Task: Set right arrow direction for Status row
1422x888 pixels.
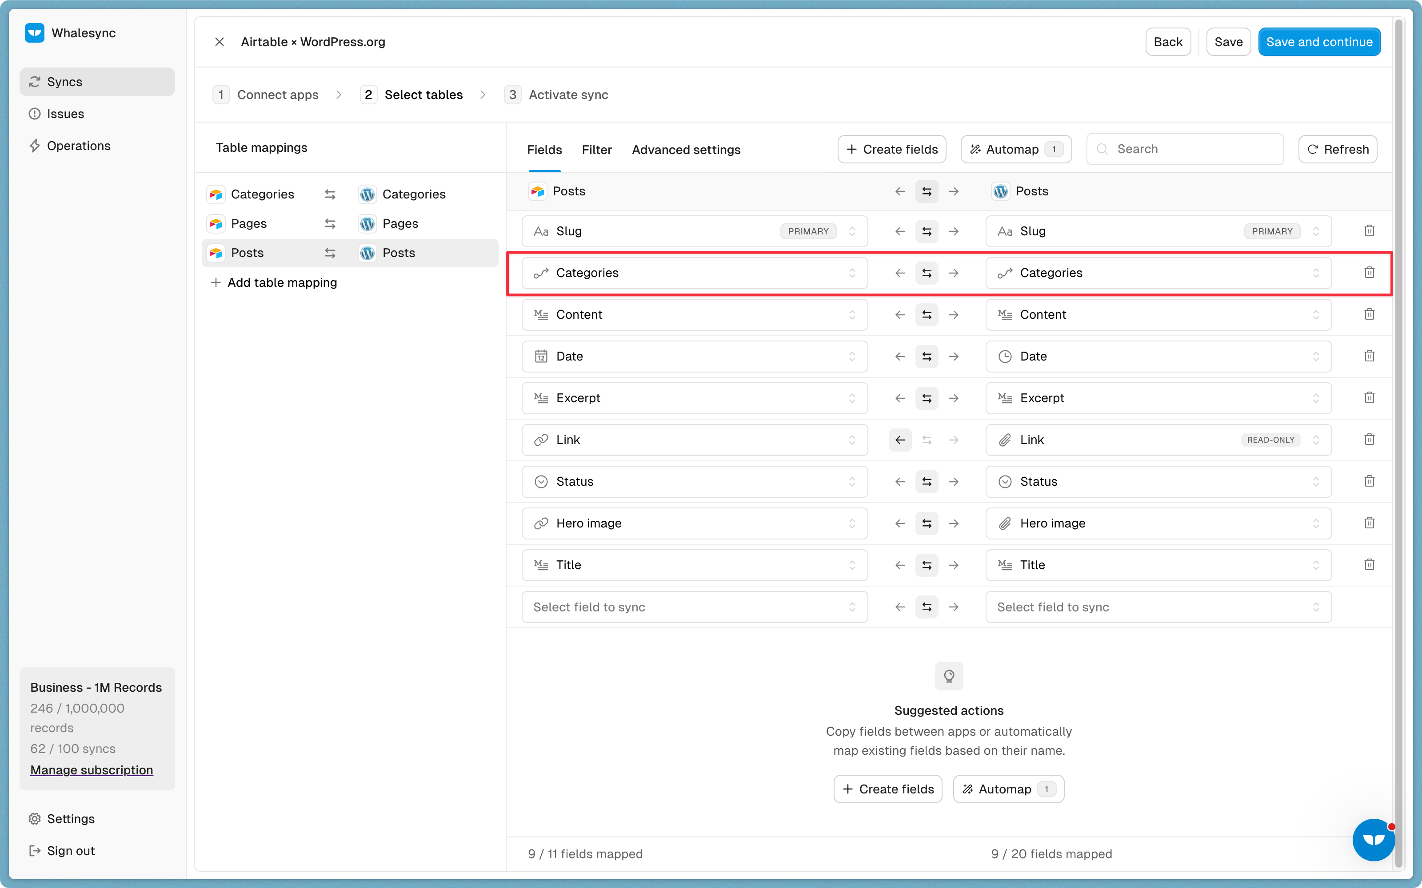Action: [x=954, y=482]
